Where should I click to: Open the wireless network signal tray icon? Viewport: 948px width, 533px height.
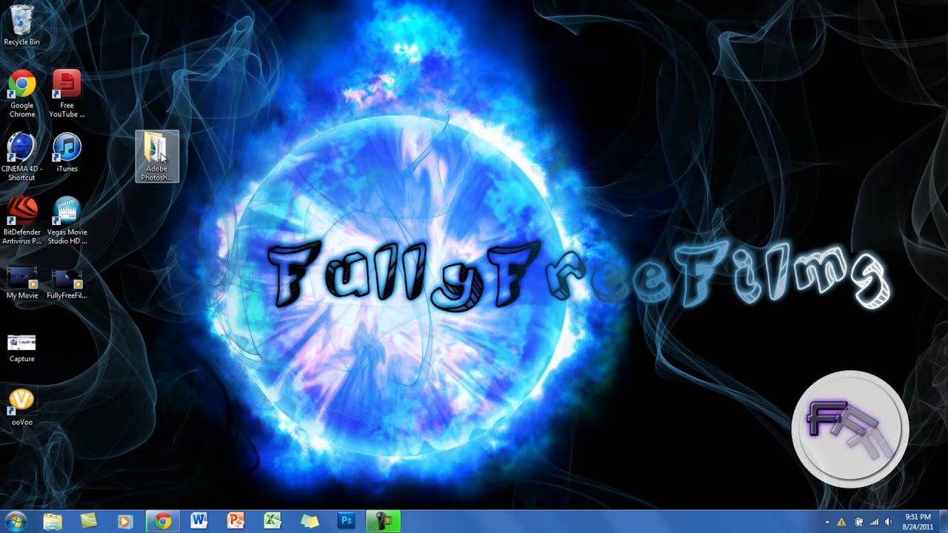pyautogui.click(x=873, y=522)
